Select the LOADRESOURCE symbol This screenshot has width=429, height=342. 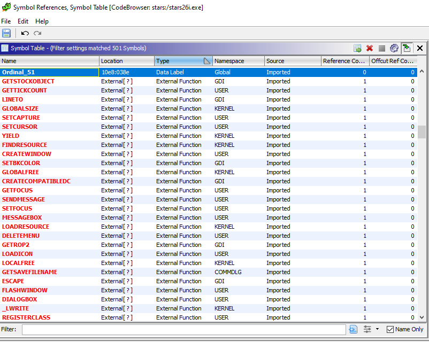[x=26, y=227]
